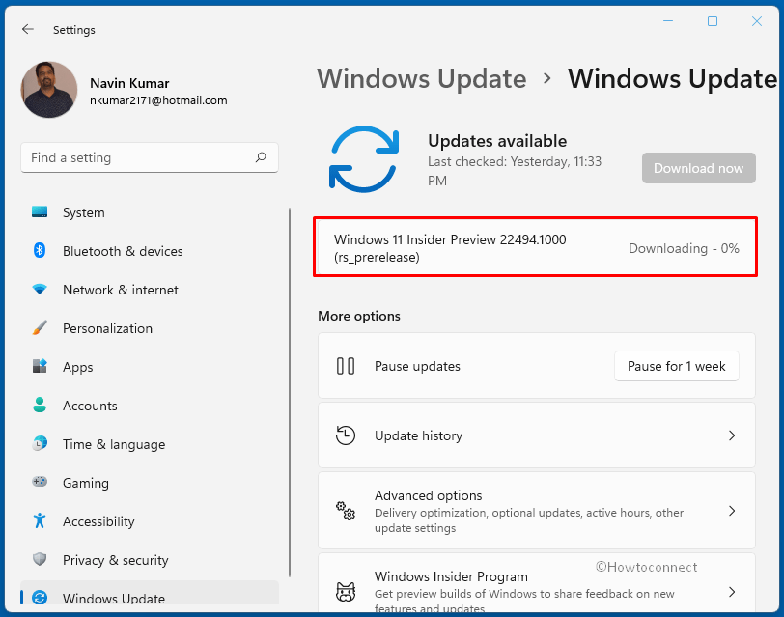784x617 pixels.
Task: Maximize the Settings window
Action: 713,21
